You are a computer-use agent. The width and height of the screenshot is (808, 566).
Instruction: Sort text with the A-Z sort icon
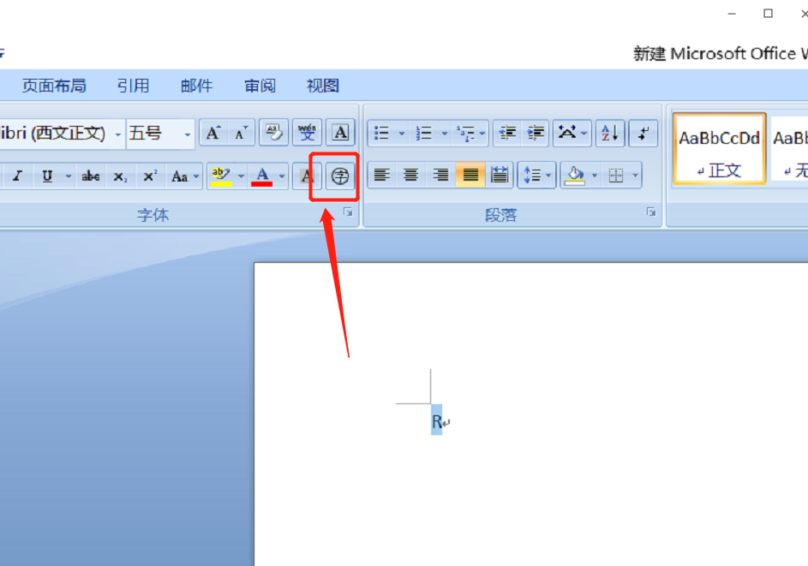click(609, 133)
